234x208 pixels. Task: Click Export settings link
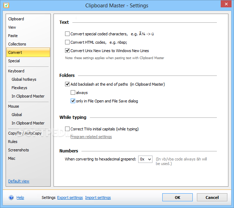[70, 198]
